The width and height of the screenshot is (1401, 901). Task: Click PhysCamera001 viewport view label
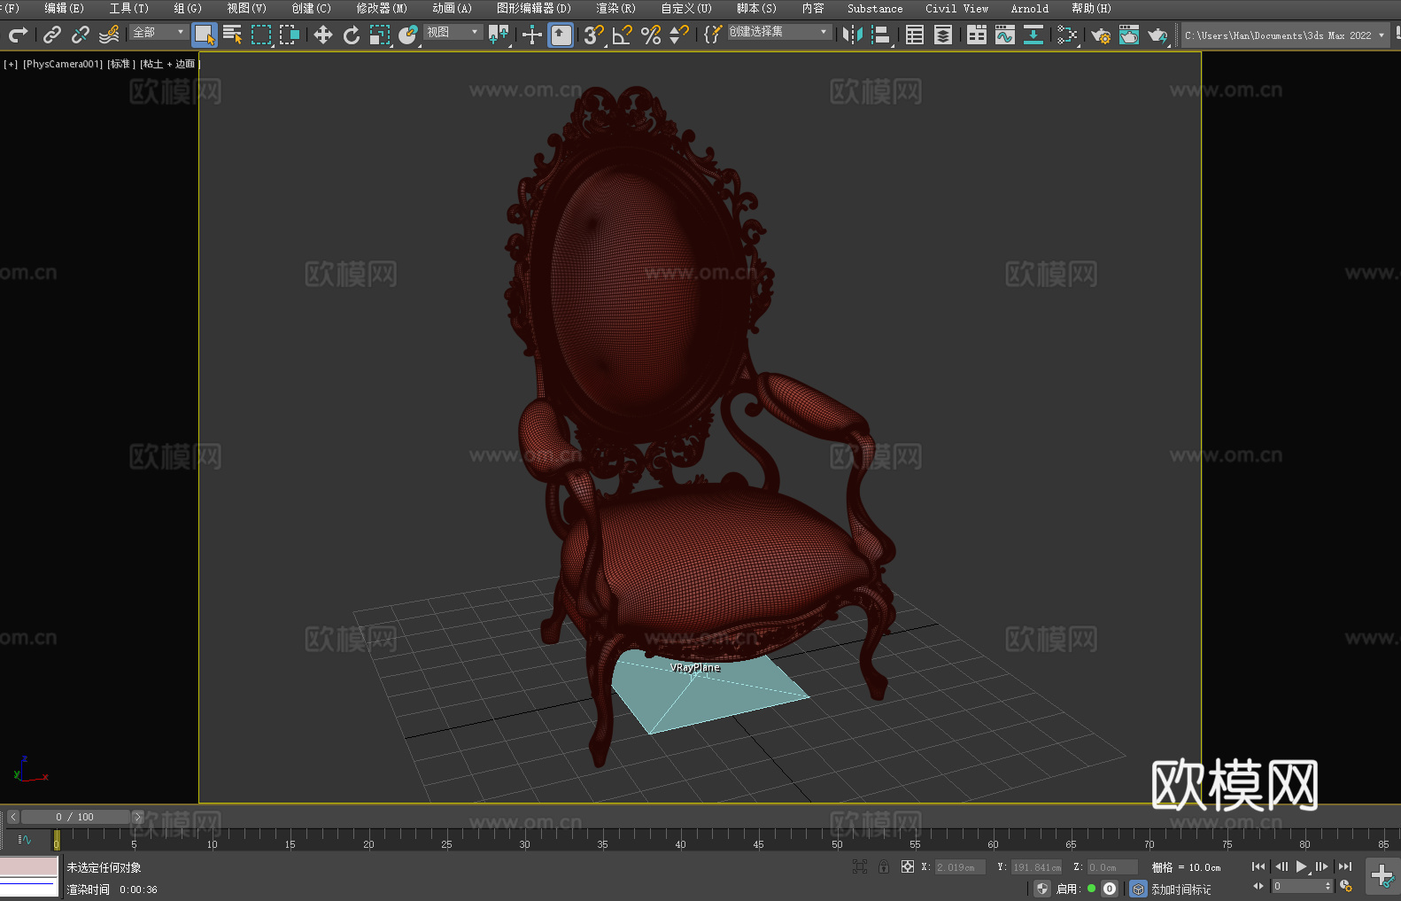tap(63, 64)
